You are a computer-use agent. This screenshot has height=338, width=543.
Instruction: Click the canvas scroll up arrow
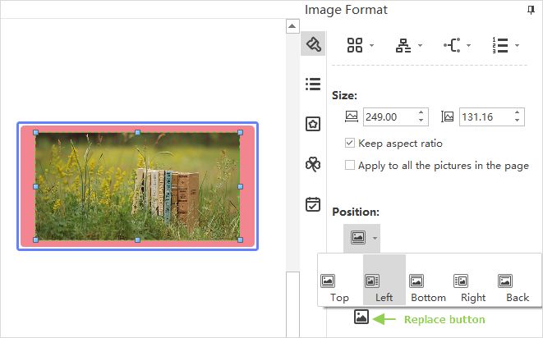292,26
